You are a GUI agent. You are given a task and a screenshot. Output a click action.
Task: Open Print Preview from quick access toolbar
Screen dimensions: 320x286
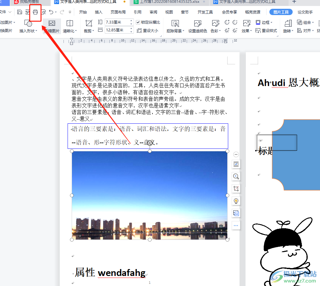43,12
